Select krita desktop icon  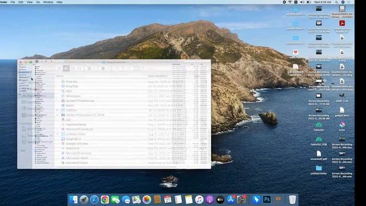coord(342,126)
